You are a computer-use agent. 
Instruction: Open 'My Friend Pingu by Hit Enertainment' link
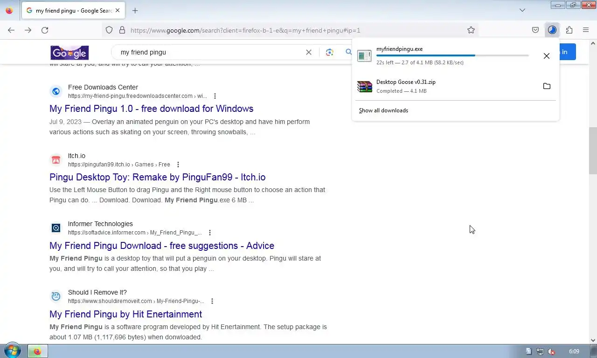(x=126, y=314)
